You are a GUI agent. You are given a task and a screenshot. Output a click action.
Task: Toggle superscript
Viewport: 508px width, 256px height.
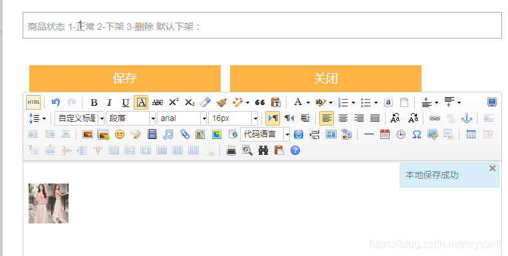click(x=174, y=102)
